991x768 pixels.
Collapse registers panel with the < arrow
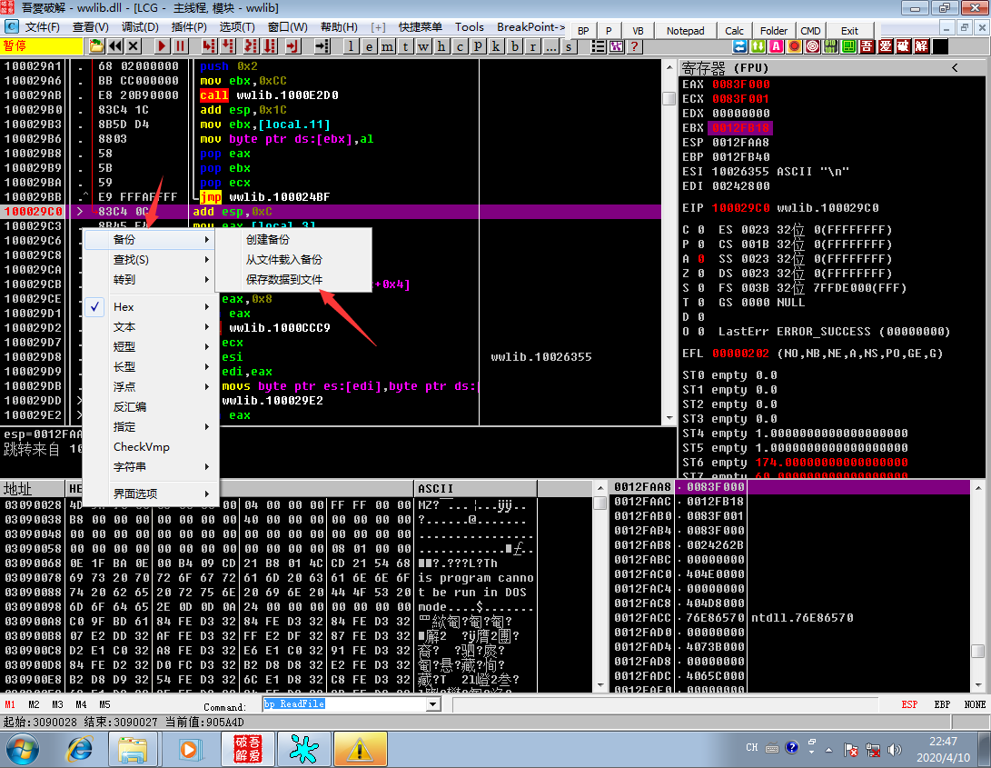pyautogui.click(x=955, y=67)
